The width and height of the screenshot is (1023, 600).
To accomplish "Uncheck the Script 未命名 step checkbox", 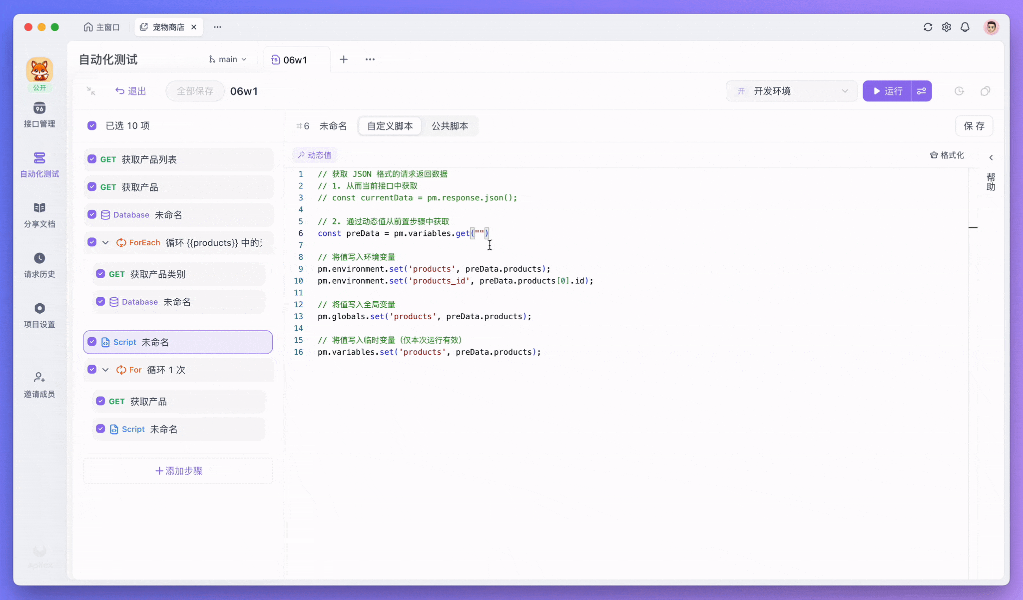I will tap(92, 342).
